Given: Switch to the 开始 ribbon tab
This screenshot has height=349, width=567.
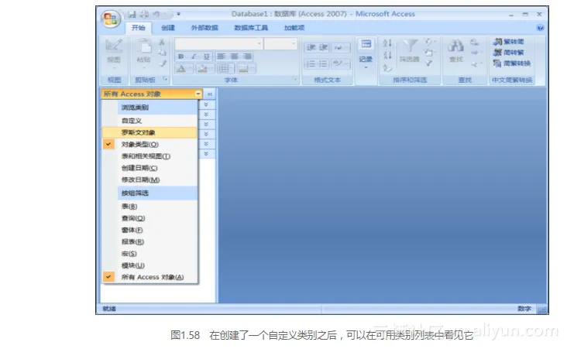Looking at the screenshot, I should click(x=138, y=28).
